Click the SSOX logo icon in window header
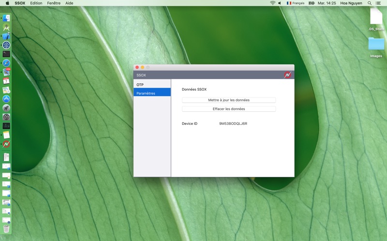This screenshot has width=387, height=241. click(x=287, y=75)
